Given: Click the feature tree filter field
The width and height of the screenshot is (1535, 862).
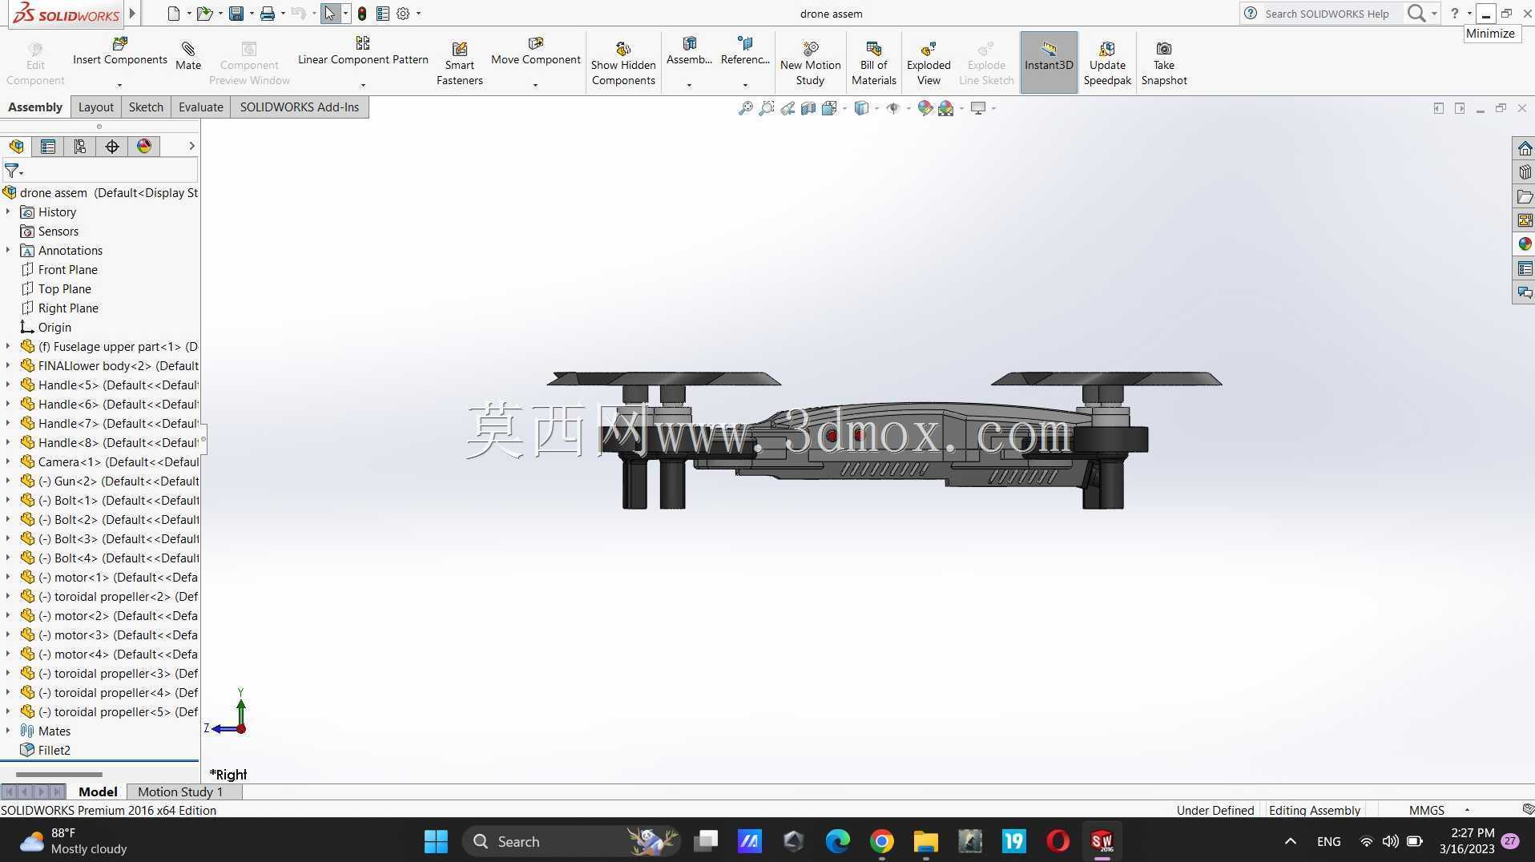Looking at the screenshot, I should 100,170.
